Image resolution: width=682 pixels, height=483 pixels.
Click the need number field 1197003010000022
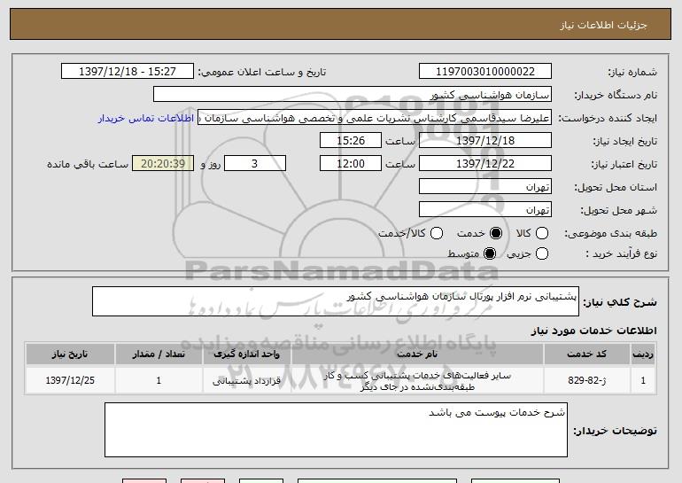point(485,72)
